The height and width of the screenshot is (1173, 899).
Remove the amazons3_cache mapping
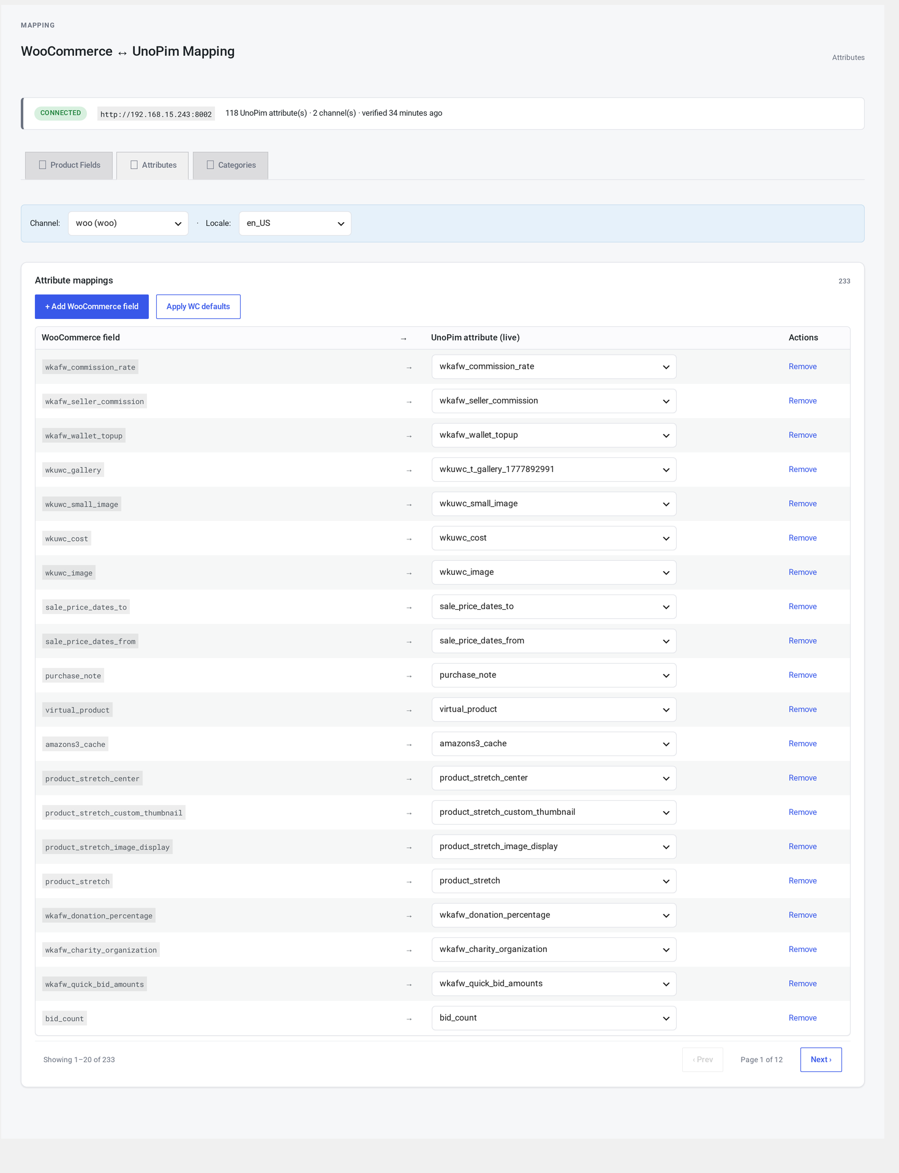click(802, 744)
